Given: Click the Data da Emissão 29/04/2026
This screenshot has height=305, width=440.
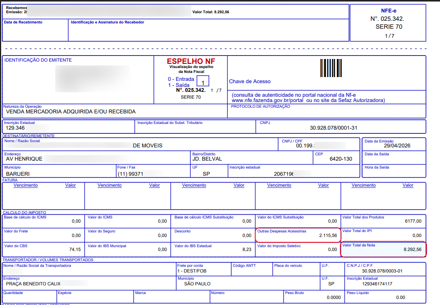Looking at the screenshot, I should [397, 146].
